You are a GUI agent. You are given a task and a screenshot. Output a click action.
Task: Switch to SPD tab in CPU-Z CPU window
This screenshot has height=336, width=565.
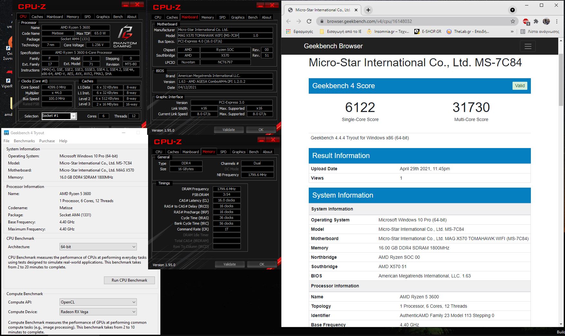(88, 17)
